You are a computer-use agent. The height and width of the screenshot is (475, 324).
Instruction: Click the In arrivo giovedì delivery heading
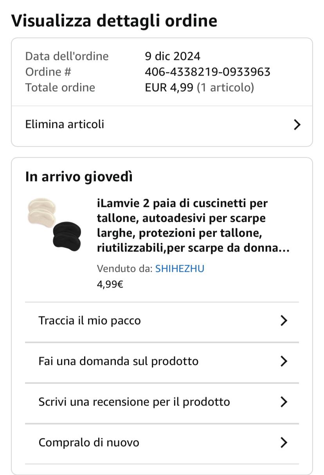point(79,177)
